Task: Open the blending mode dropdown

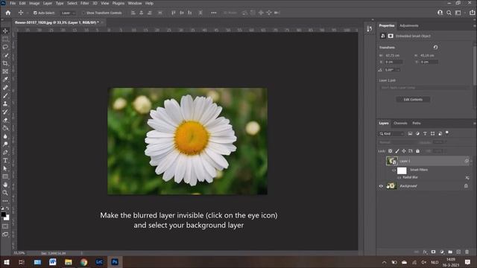Action: pyautogui.click(x=397, y=142)
